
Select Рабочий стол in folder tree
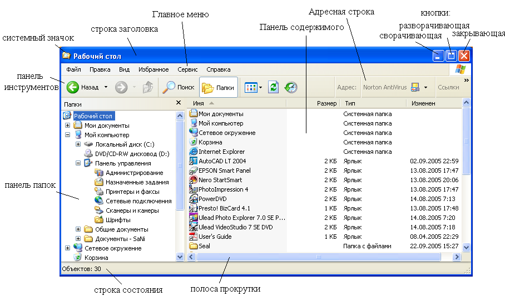[x=93, y=116]
